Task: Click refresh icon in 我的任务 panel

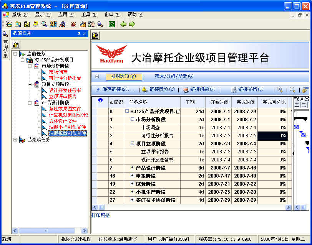Action: tap(16, 45)
